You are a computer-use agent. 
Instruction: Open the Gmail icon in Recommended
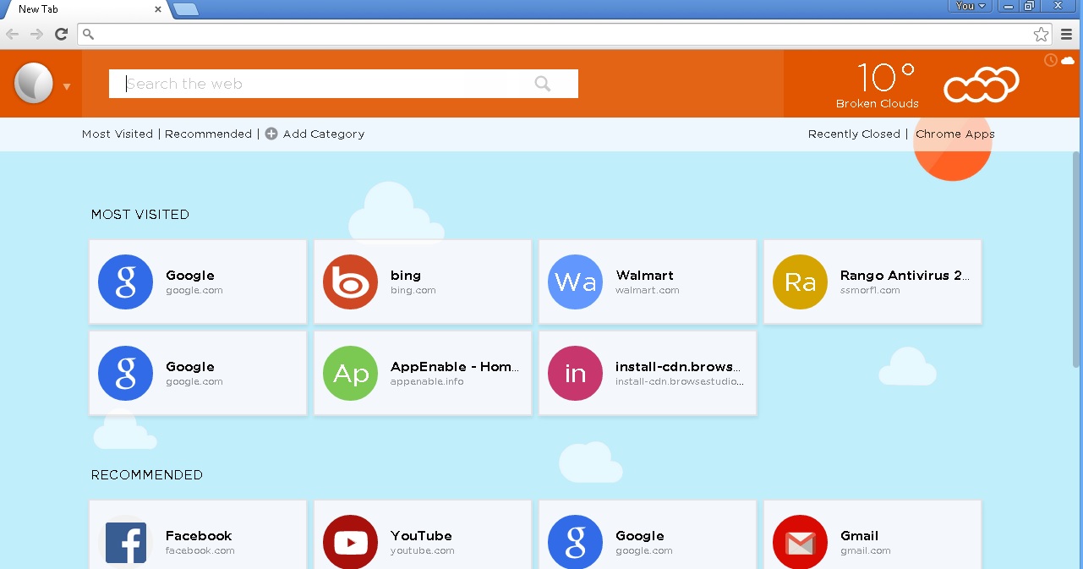801,542
